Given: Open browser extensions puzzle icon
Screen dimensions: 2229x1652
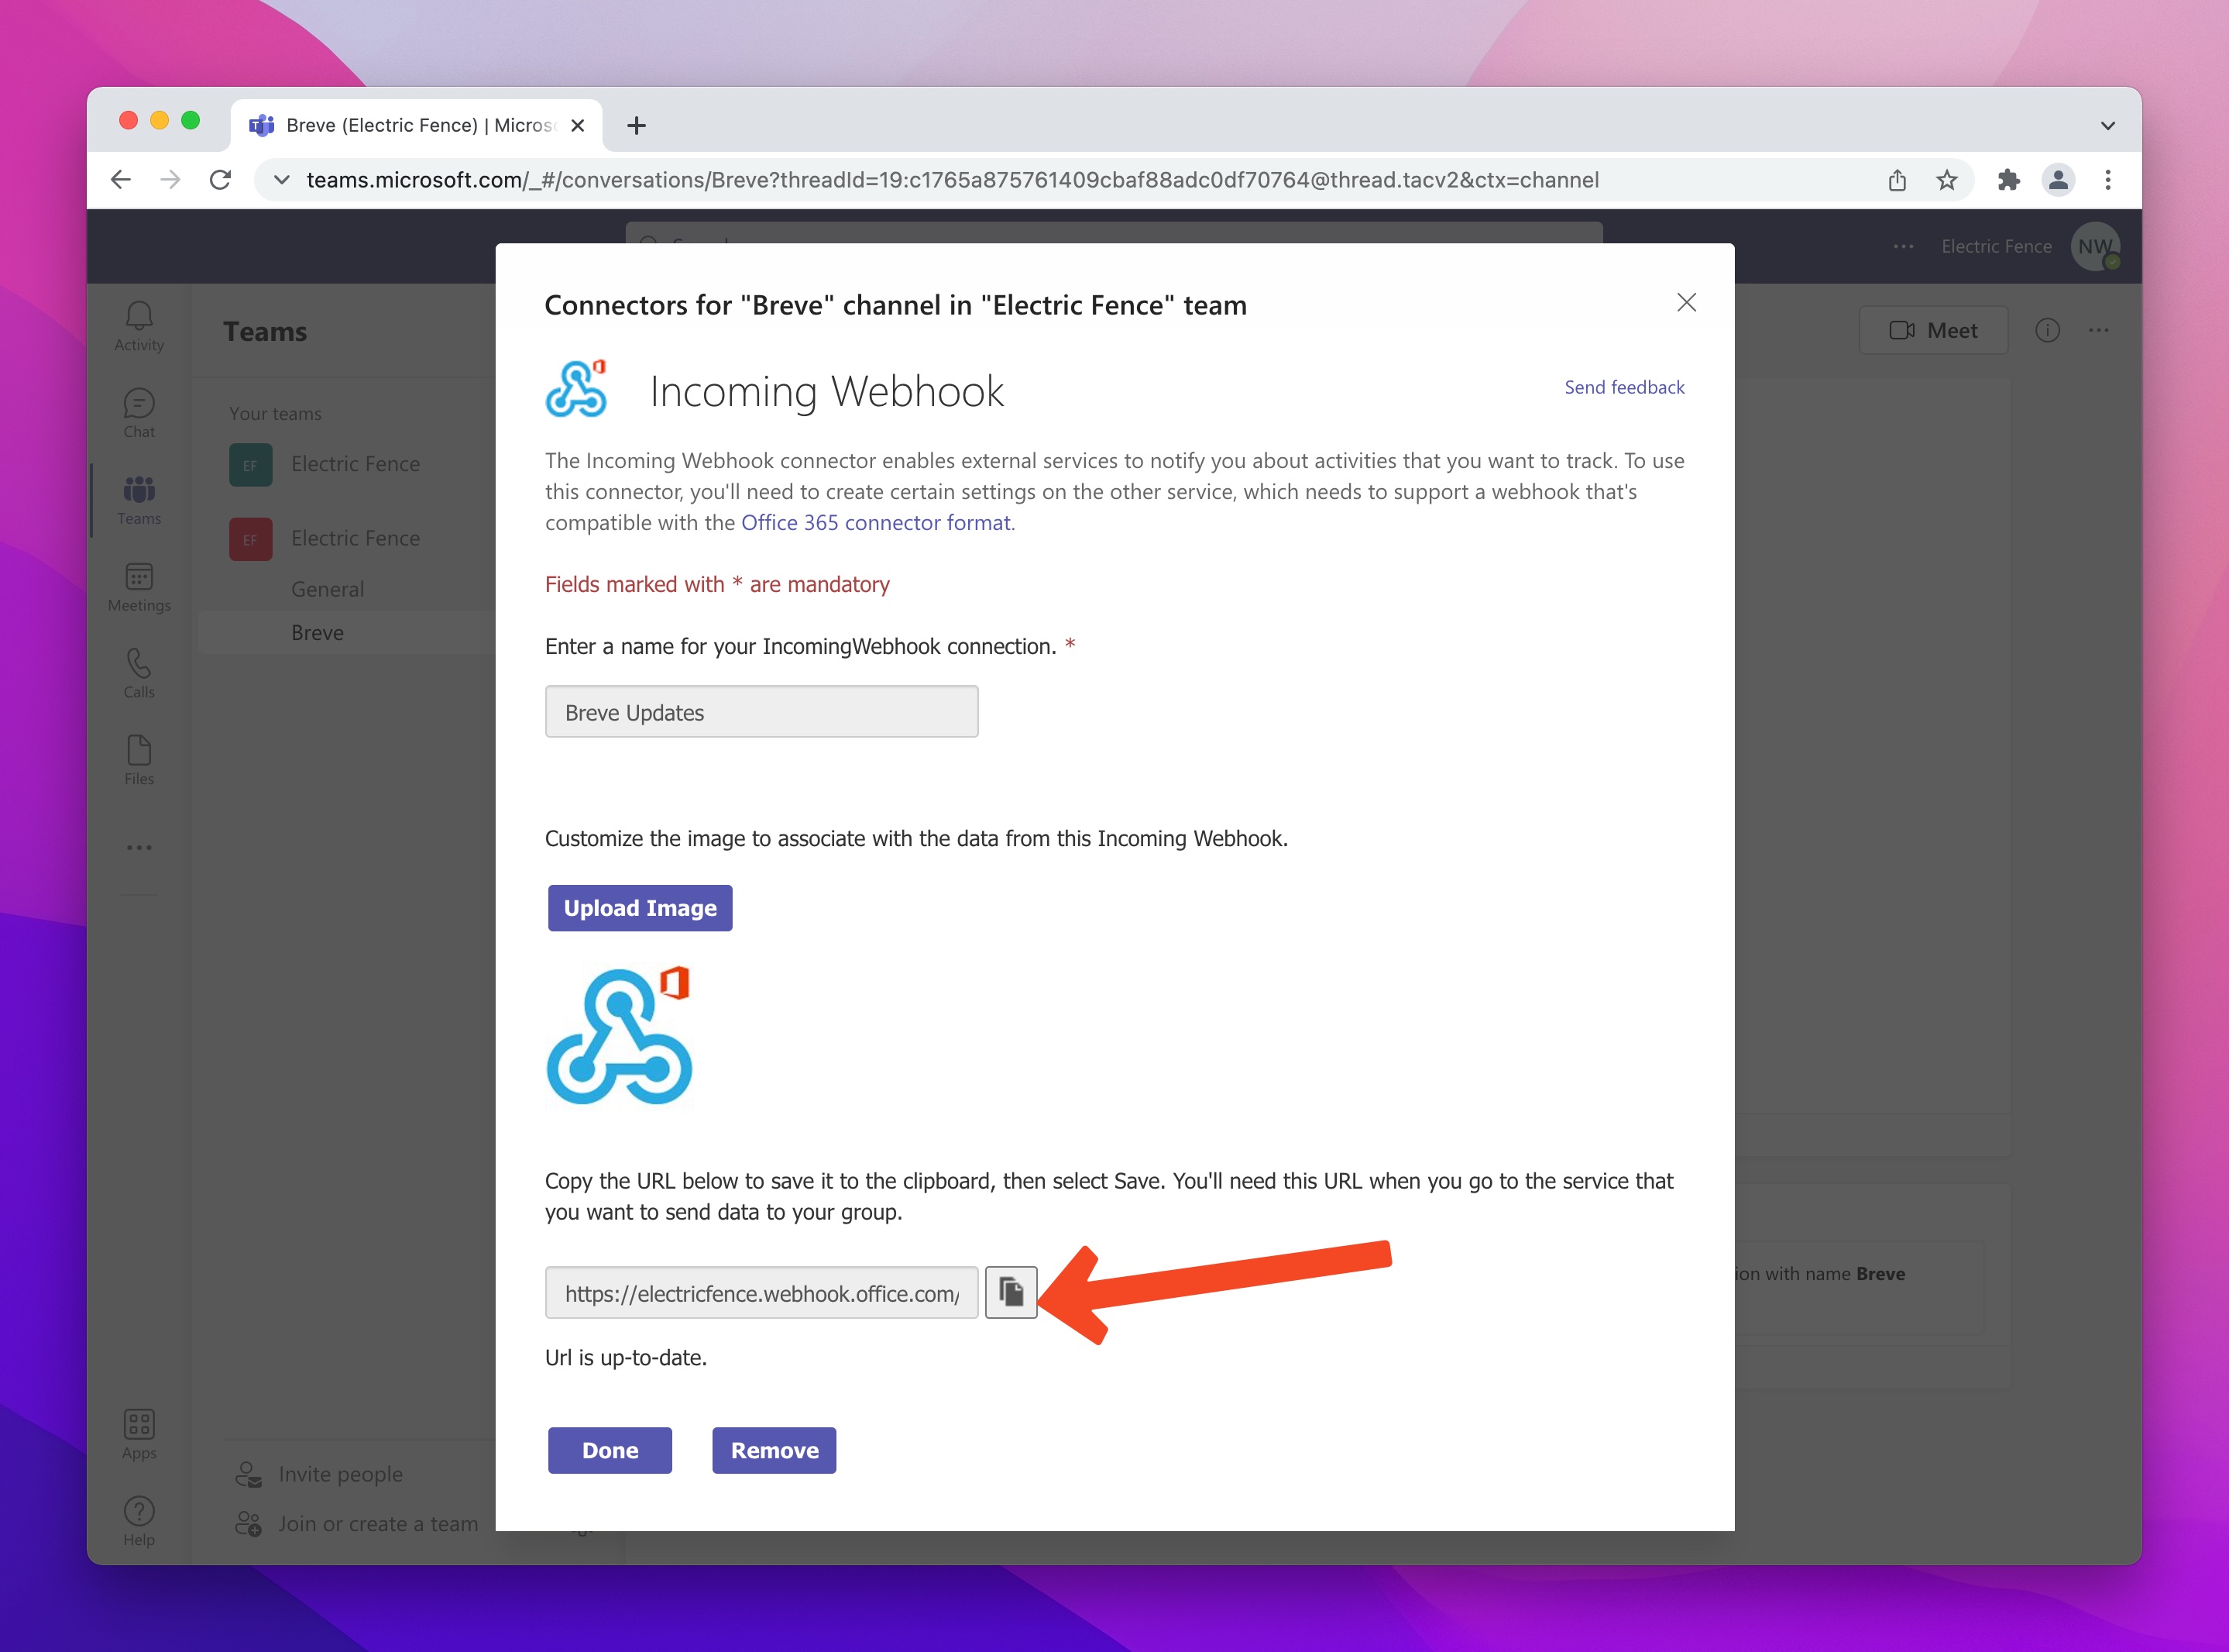Looking at the screenshot, I should point(2008,180).
